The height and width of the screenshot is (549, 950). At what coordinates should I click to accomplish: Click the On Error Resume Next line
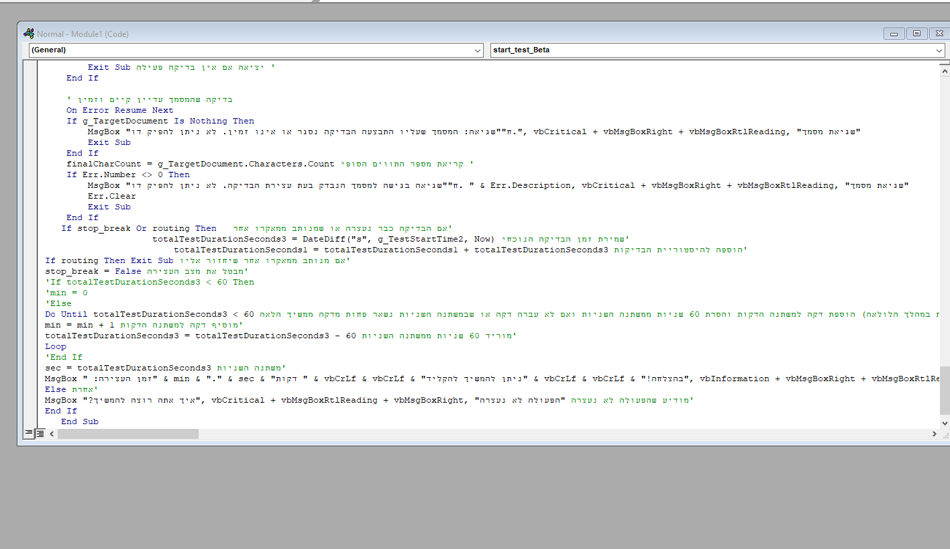click(x=119, y=110)
